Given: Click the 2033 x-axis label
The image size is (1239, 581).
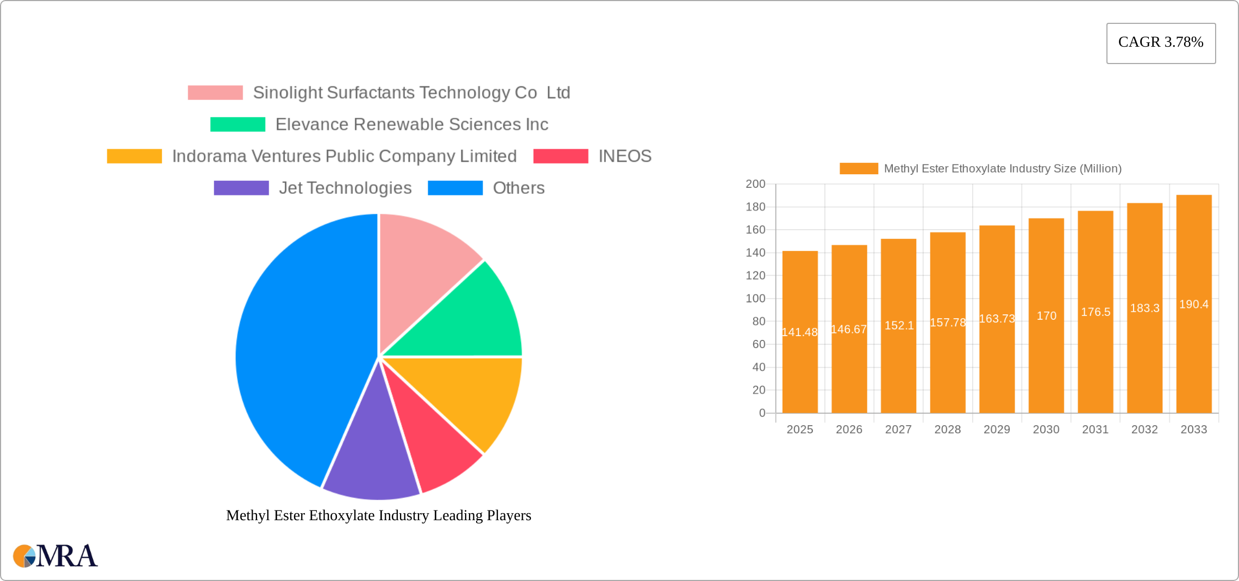Looking at the screenshot, I should 1194,430.
